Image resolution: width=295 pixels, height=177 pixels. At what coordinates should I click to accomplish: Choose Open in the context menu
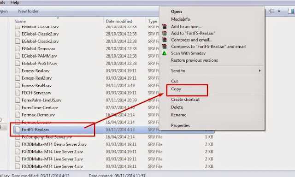point(176,12)
